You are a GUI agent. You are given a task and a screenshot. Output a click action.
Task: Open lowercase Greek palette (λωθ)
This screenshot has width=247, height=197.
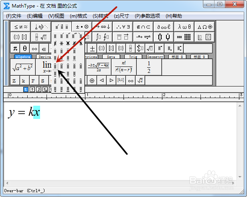[x=184, y=27]
